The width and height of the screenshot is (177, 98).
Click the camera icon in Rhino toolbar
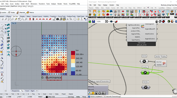57,19
